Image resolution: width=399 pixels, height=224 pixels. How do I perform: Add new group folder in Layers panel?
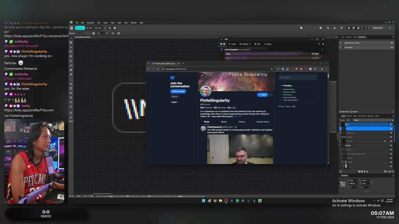pyautogui.click(x=387, y=171)
